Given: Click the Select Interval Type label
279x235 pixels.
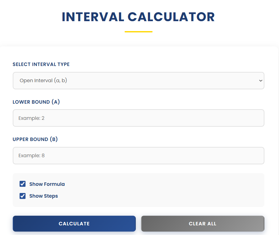Looking at the screenshot, I should 41,64.
